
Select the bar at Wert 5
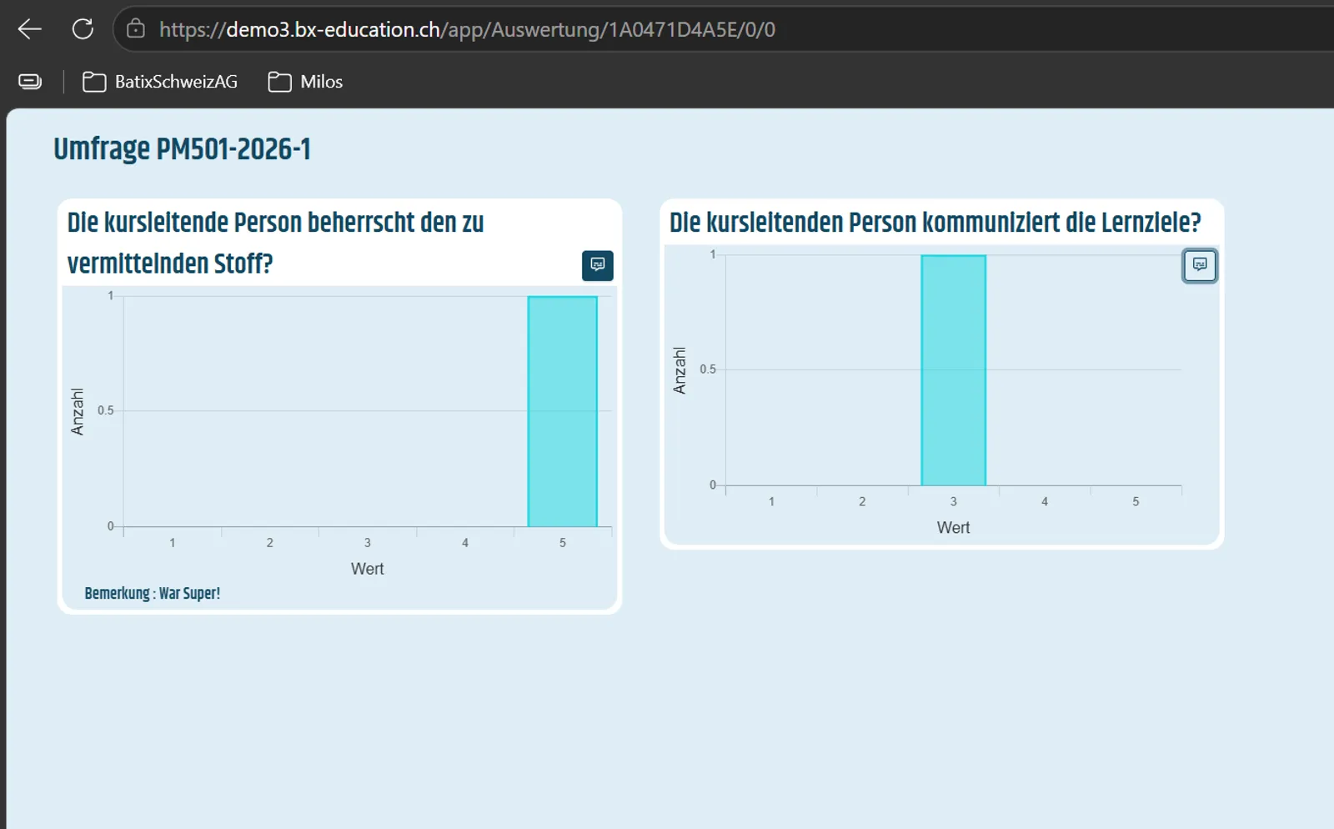click(563, 411)
